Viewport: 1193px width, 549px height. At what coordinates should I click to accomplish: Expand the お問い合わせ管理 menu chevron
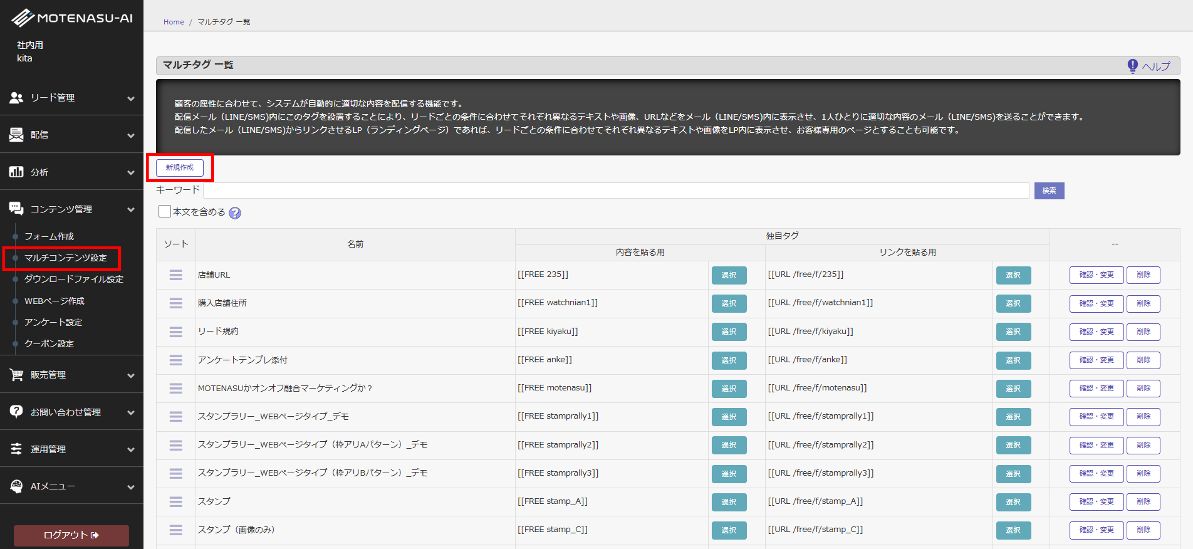click(x=131, y=412)
